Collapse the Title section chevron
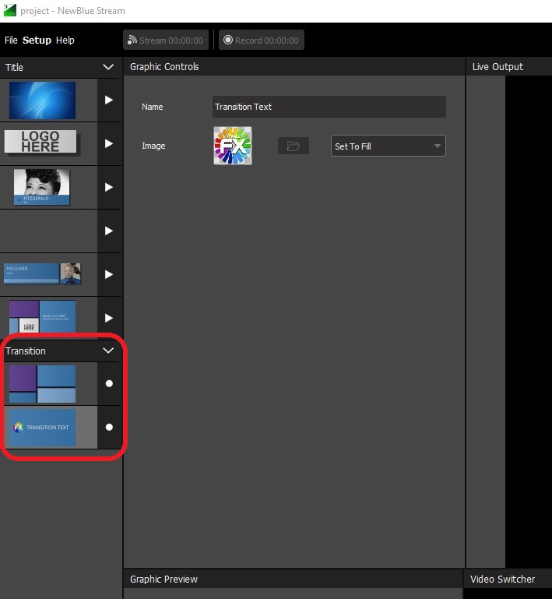 (108, 68)
